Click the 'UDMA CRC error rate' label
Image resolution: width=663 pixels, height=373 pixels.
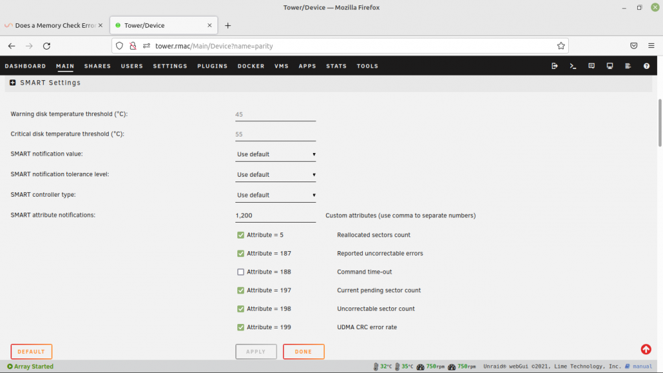tap(367, 327)
